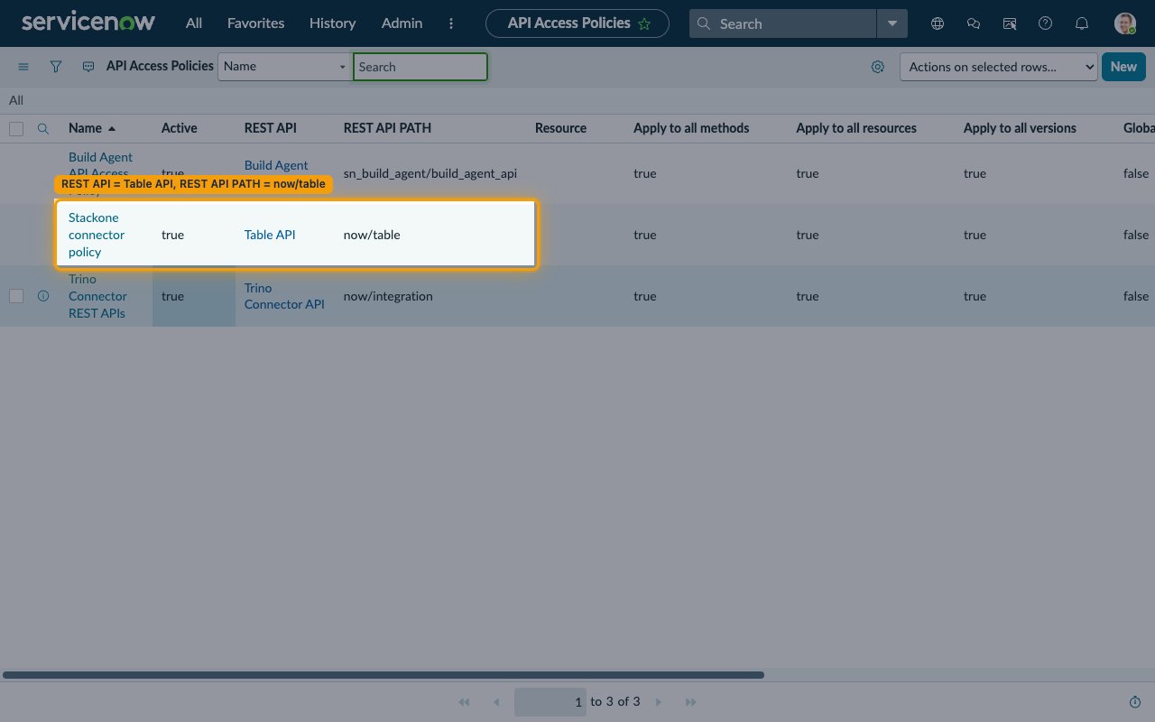This screenshot has height=722, width=1155.
Task: Sort by Apply to all methods header
Action: coord(691,128)
